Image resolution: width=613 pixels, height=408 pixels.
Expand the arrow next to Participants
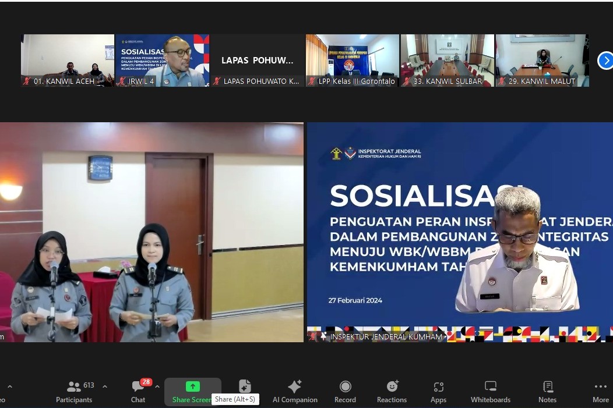(x=105, y=386)
